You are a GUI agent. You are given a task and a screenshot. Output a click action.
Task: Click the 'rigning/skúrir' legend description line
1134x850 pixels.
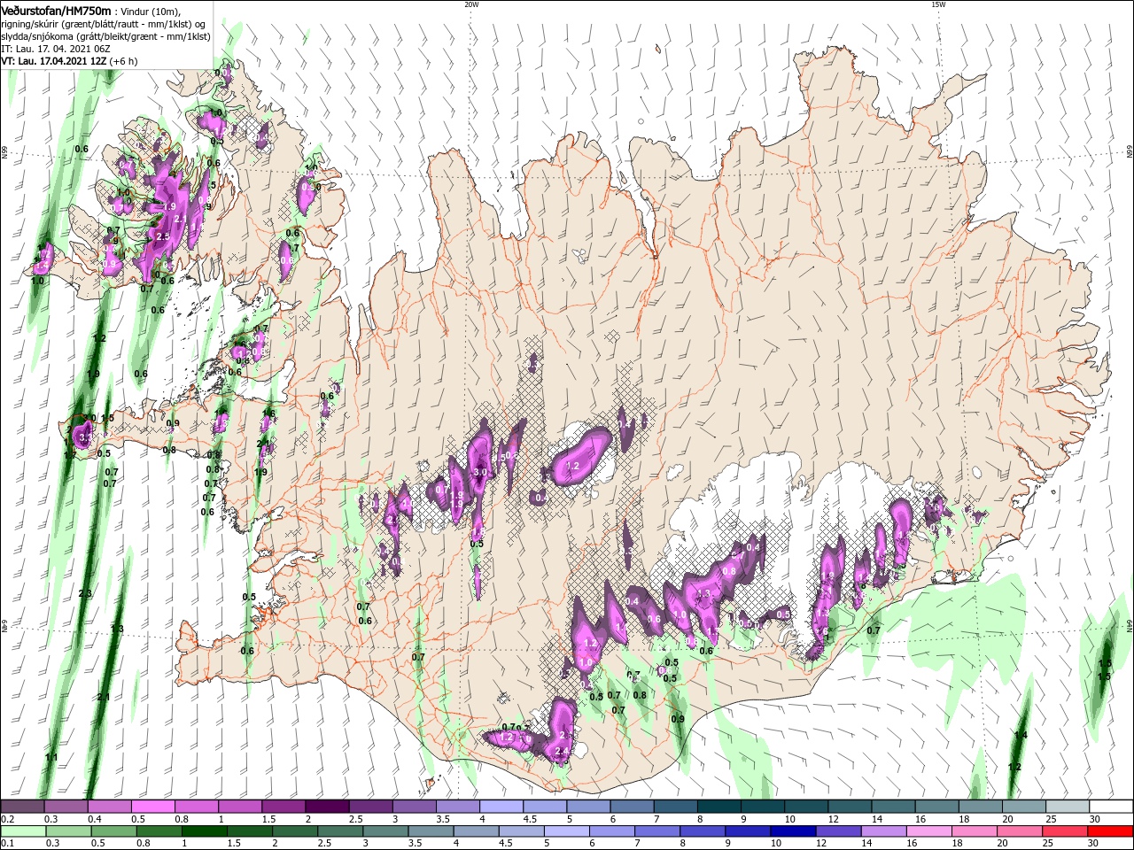(x=104, y=24)
